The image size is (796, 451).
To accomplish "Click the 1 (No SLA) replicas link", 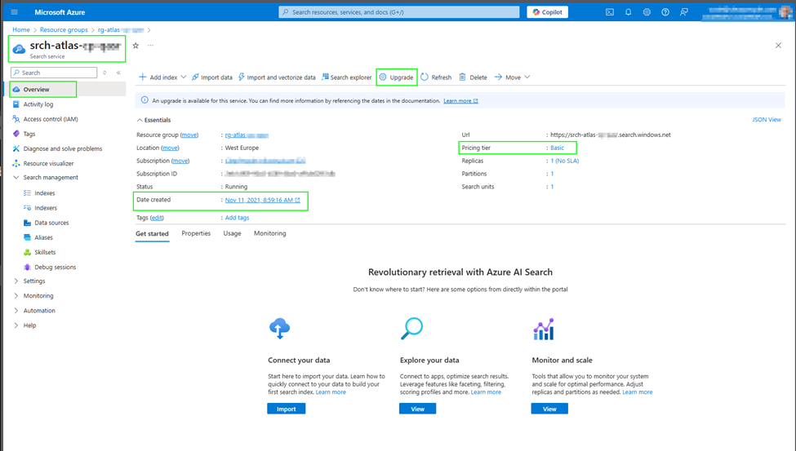I will coord(564,161).
